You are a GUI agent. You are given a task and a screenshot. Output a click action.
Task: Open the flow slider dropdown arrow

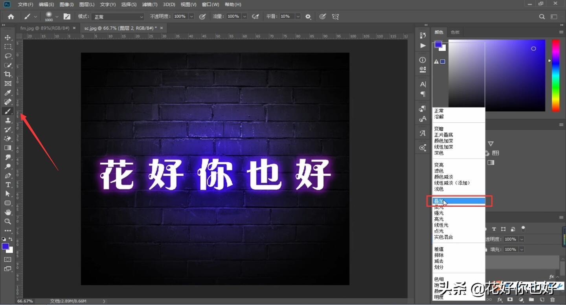(x=244, y=17)
